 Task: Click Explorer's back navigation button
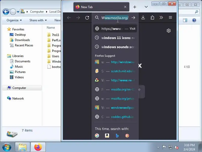tap(6, 12)
